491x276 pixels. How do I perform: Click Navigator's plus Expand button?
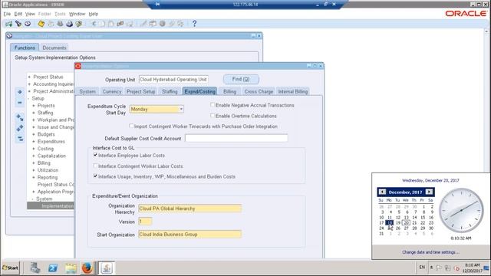20,92
